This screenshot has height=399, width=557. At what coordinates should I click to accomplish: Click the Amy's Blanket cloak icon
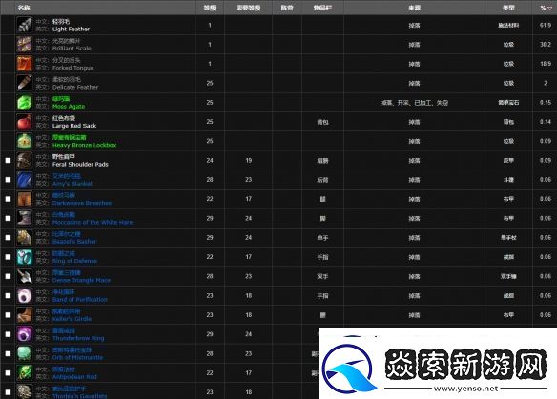coord(25,180)
